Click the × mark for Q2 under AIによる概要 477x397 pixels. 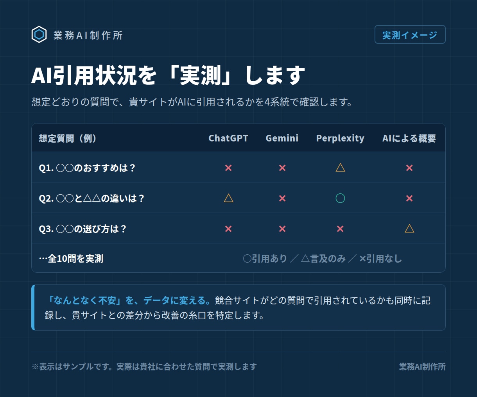409,198
